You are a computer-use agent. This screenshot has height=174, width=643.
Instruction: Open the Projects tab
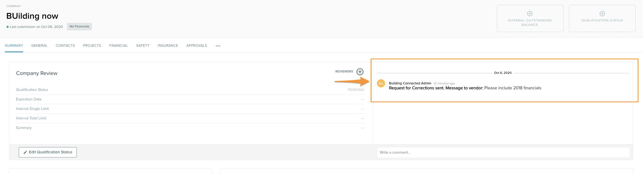click(92, 46)
